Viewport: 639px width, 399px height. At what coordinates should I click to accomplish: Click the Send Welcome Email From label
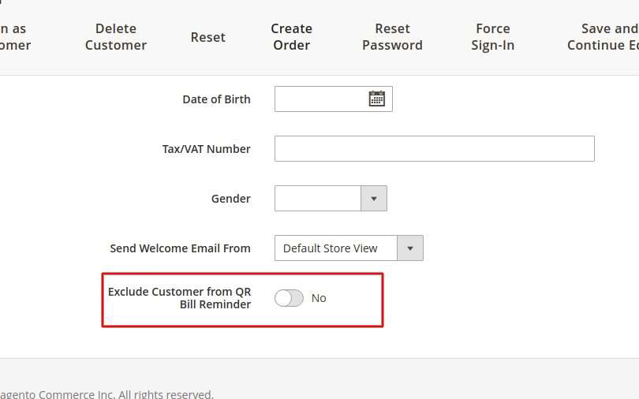(x=181, y=248)
